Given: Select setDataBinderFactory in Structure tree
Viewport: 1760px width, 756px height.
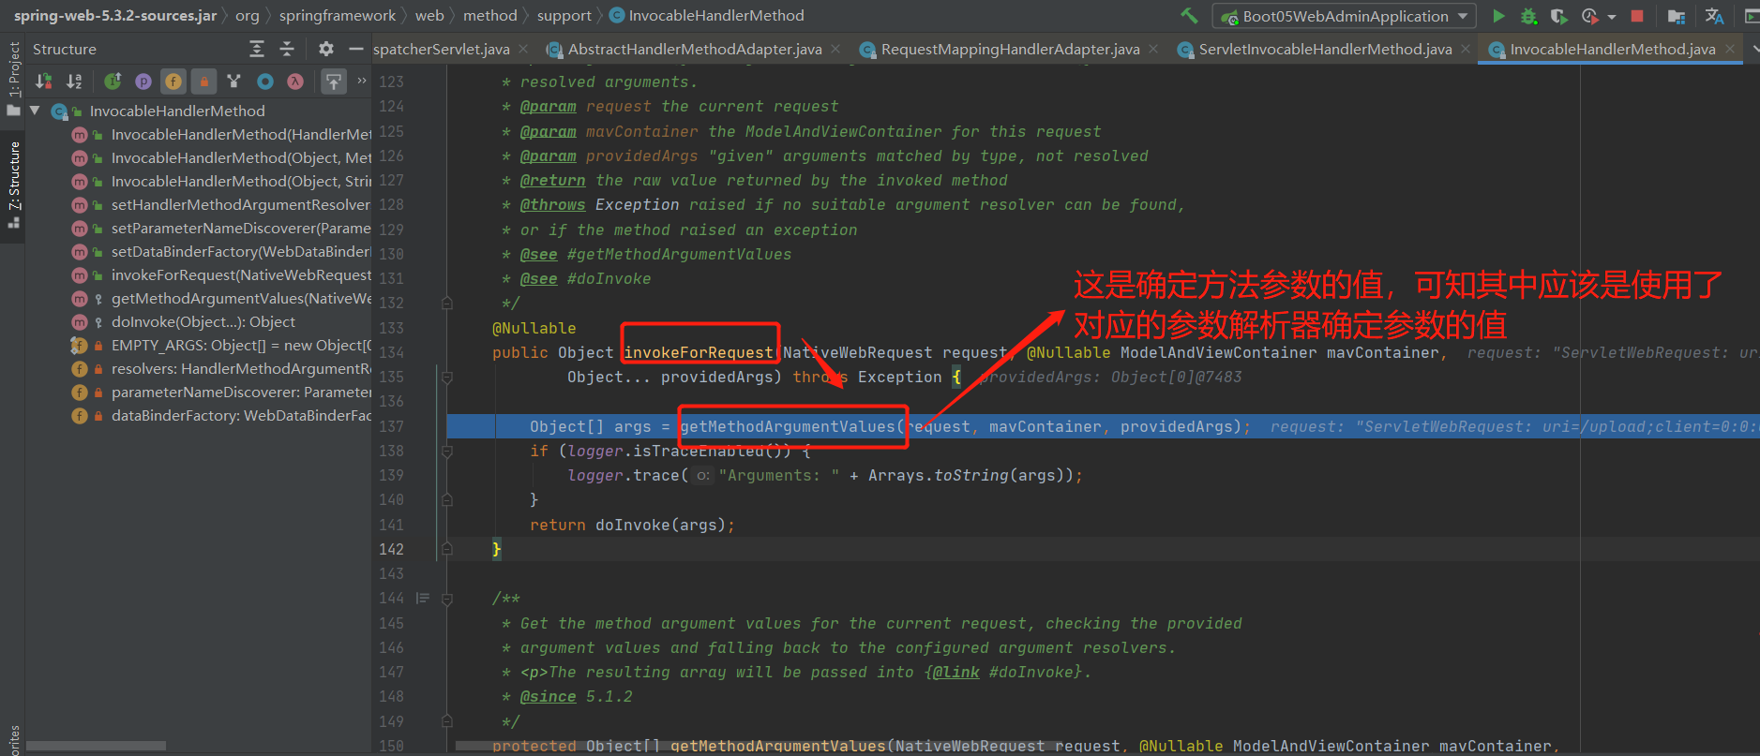Looking at the screenshot, I should [222, 251].
